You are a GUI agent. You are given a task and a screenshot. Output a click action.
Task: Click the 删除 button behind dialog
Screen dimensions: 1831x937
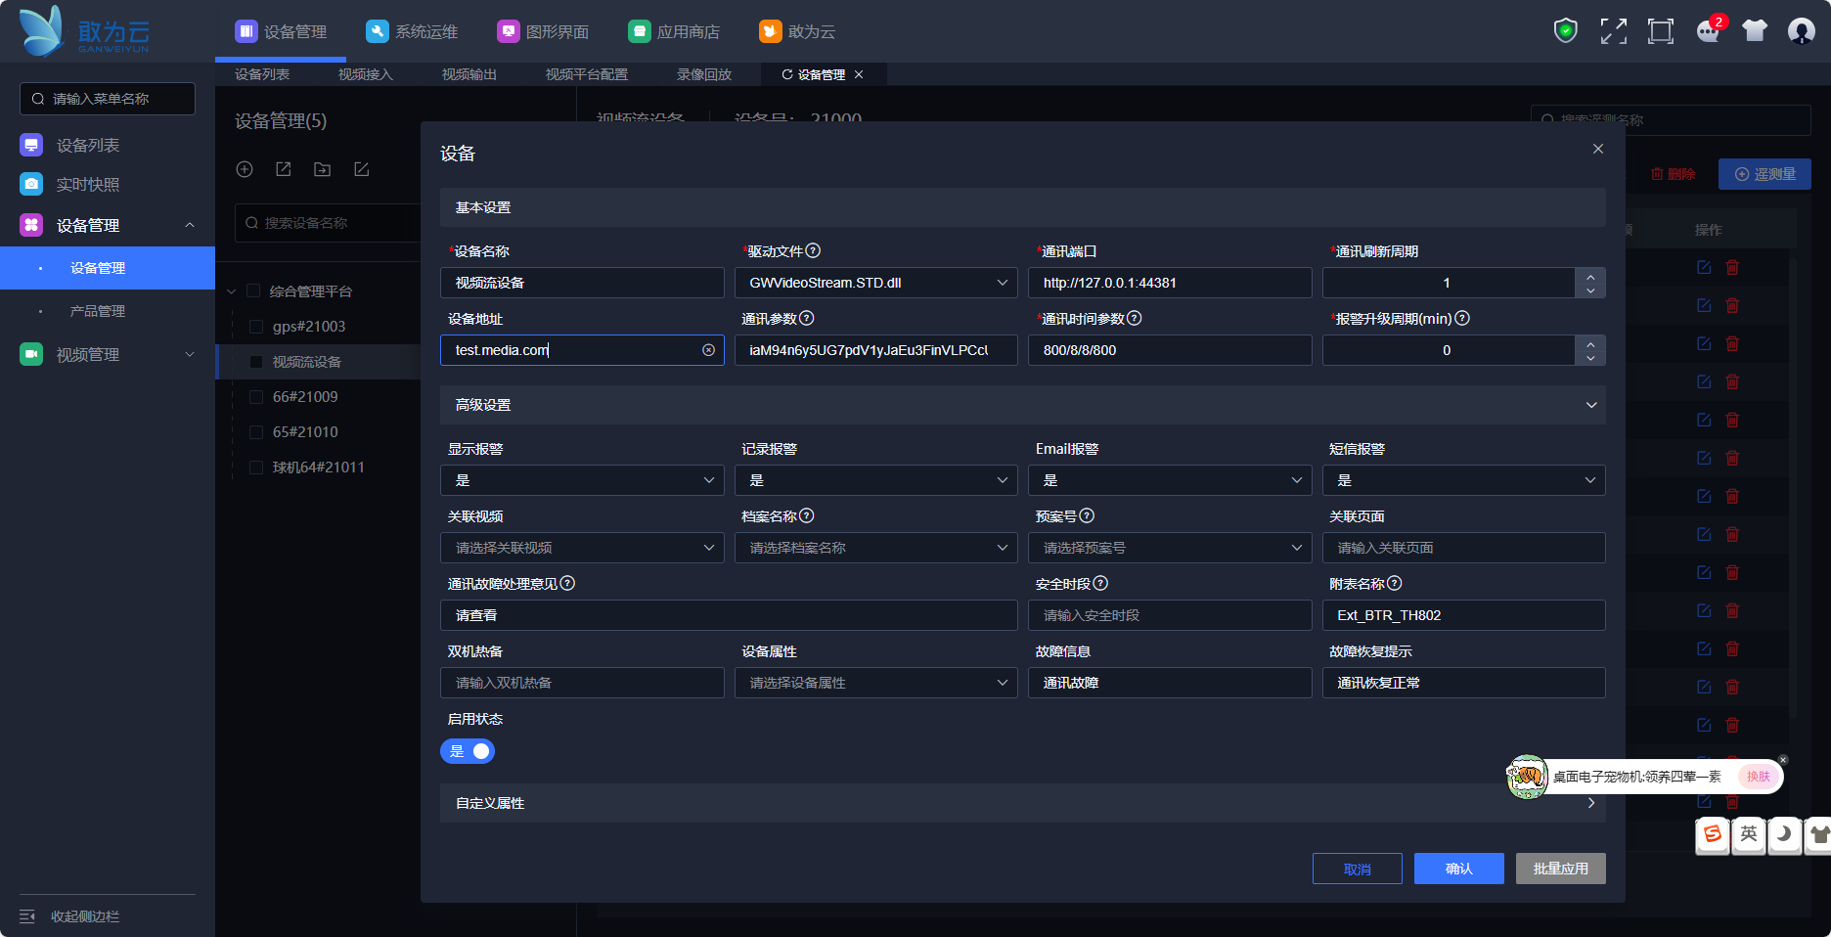[1673, 174]
